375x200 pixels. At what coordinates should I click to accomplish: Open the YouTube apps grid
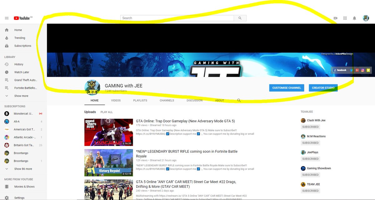(x=345, y=18)
